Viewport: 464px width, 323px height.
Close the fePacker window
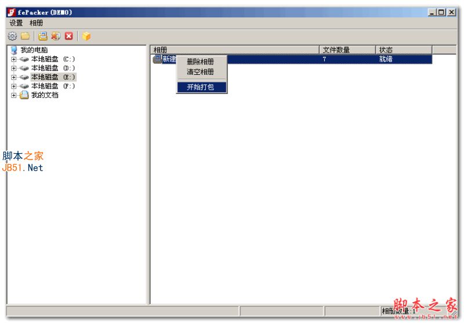coord(452,12)
